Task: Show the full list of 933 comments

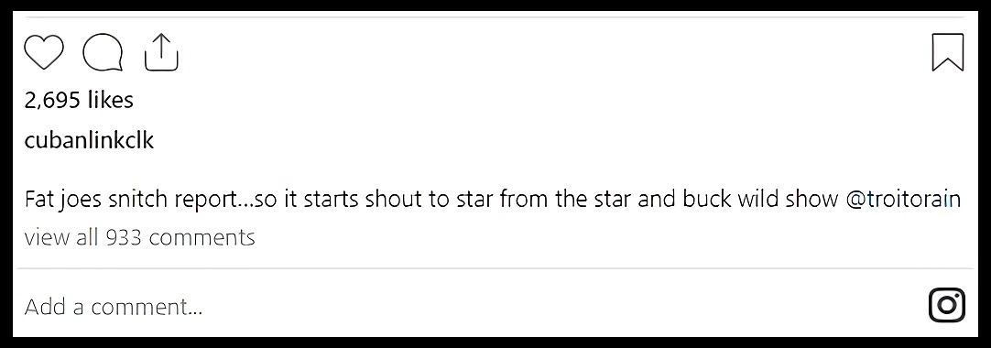Action: click(140, 237)
